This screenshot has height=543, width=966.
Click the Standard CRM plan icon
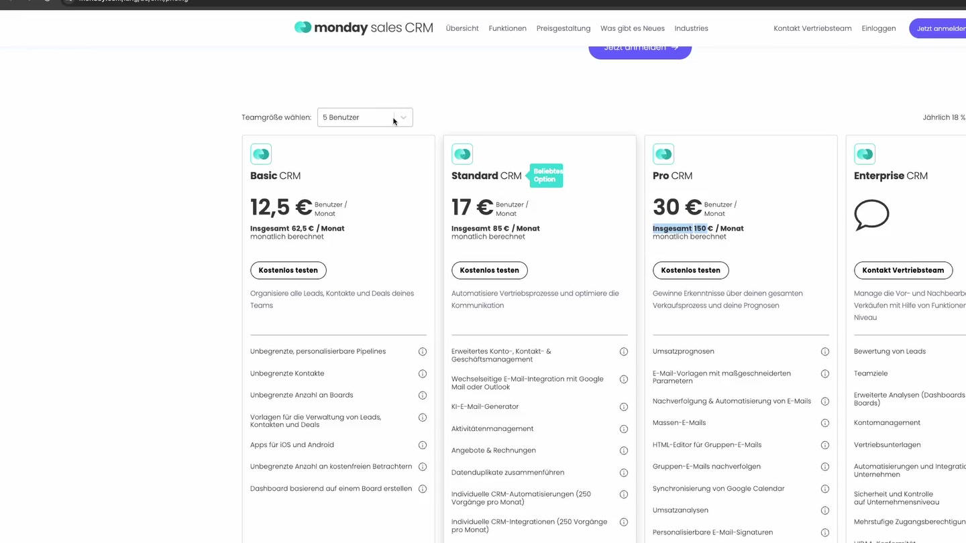[462, 154]
